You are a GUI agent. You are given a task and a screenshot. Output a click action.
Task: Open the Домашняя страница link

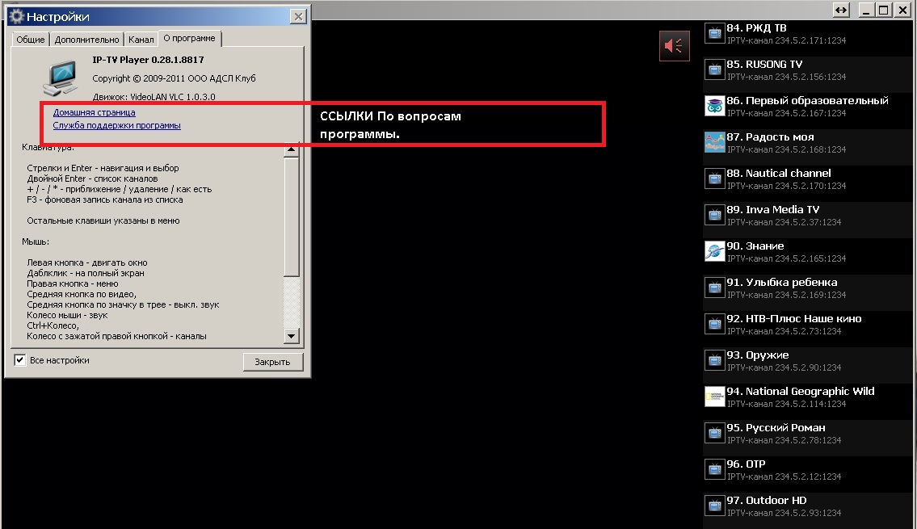[95, 112]
